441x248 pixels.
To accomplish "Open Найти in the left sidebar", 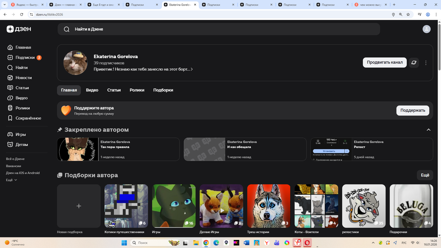I will tap(18, 68).
